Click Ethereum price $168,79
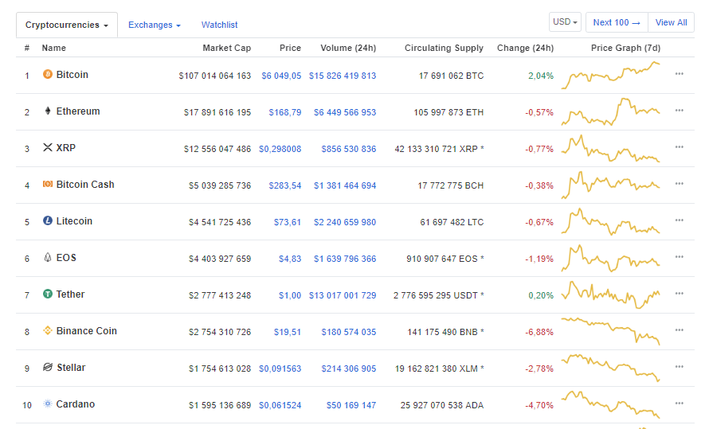This screenshot has width=709, height=429. tap(285, 112)
